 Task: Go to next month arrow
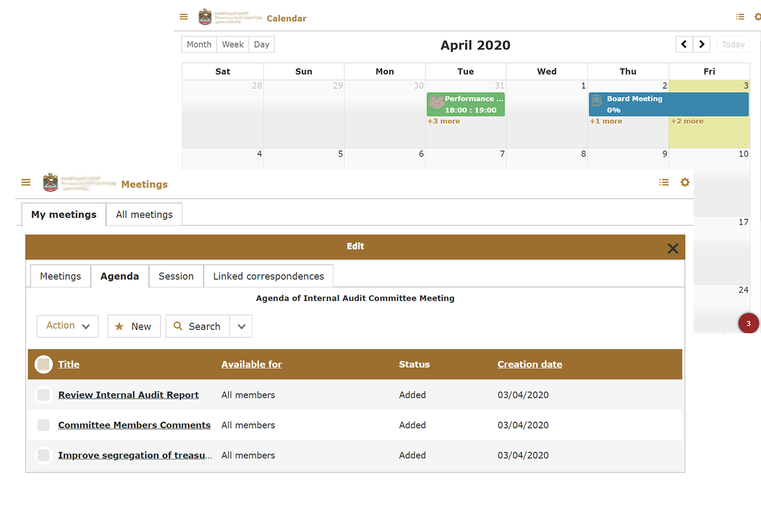(x=701, y=44)
